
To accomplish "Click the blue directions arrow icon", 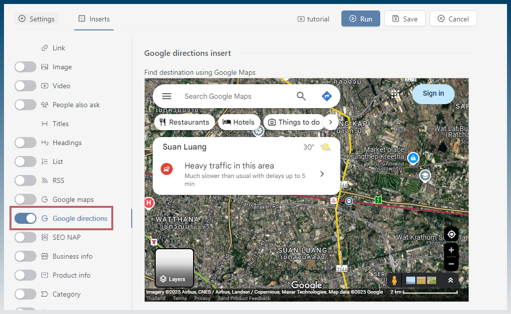I will coord(326,96).
